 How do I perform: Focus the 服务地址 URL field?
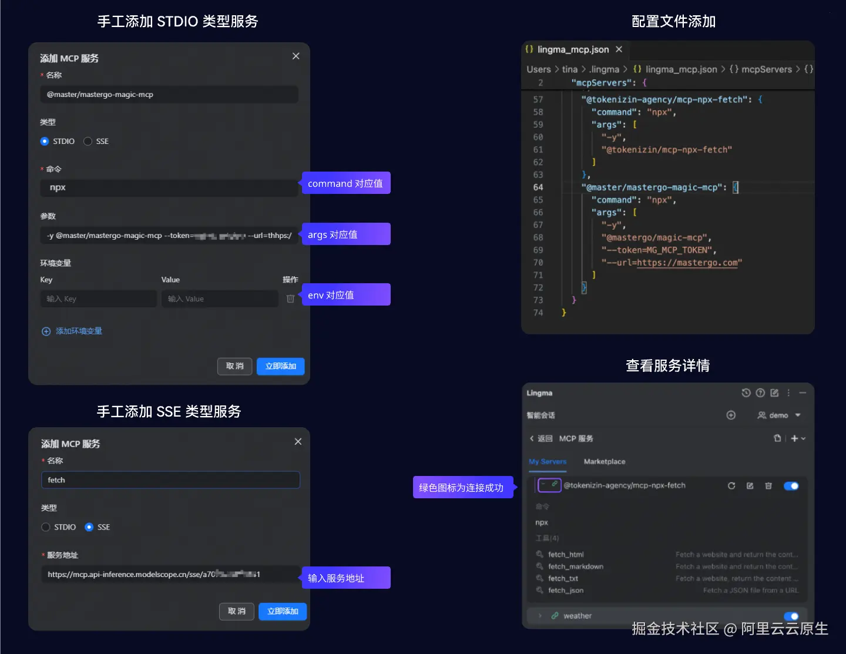tap(170, 574)
